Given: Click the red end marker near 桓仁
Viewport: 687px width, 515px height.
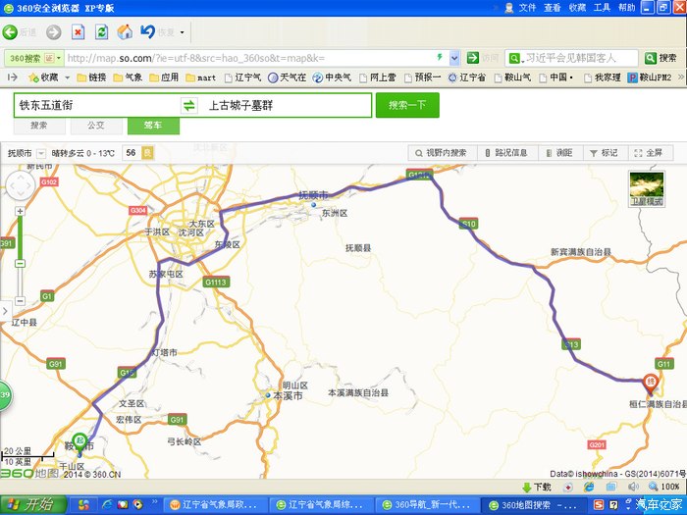Looking at the screenshot, I should pos(651,383).
